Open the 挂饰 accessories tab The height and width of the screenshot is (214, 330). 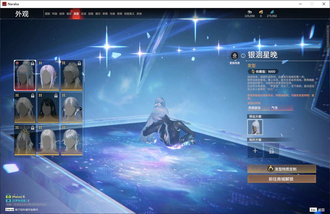click(x=62, y=14)
